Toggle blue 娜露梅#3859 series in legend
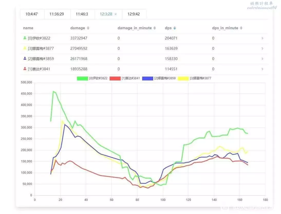The height and width of the screenshot is (214, 281). [148, 78]
